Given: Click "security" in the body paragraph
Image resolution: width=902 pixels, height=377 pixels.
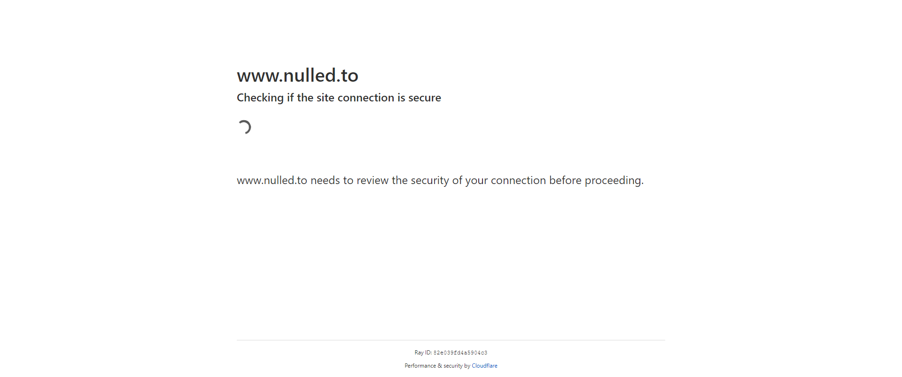Looking at the screenshot, I should (430, 180).
